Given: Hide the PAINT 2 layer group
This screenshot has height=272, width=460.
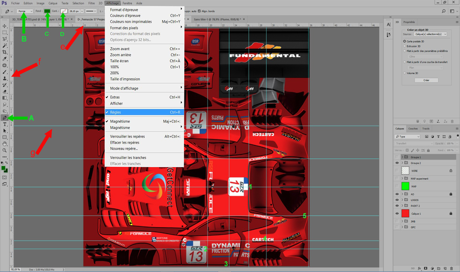Looking at the screenshot, I should (x=397, y=206).
